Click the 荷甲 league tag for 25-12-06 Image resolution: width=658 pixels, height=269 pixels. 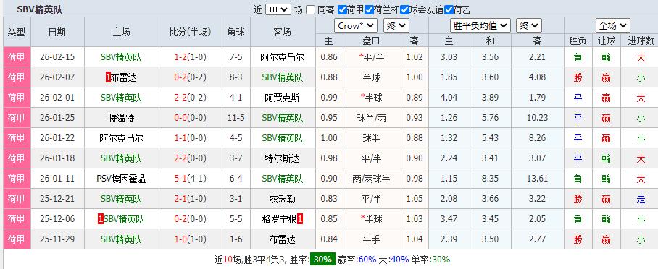click(x=17, y=219)
